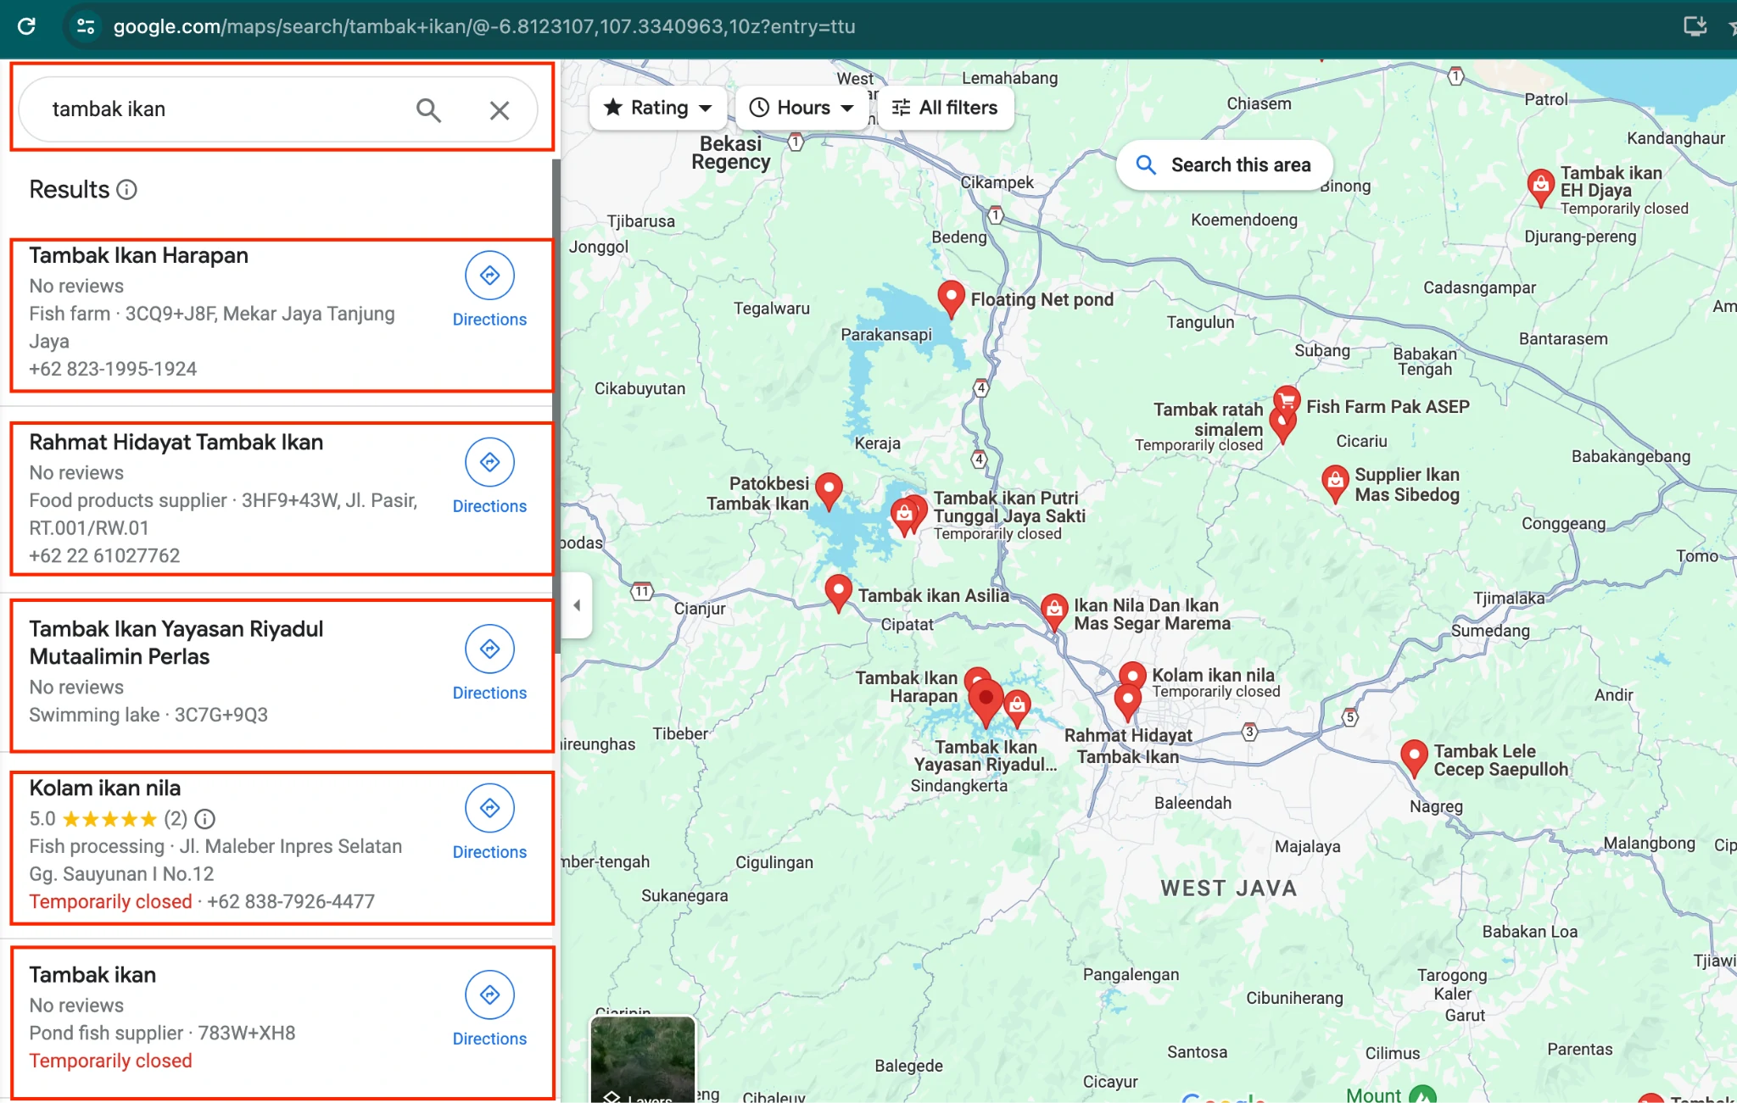This screenshot has height=1103, width=1737.
Task: Click rating info icon for Kolam ikan nila
Action: 205,818
